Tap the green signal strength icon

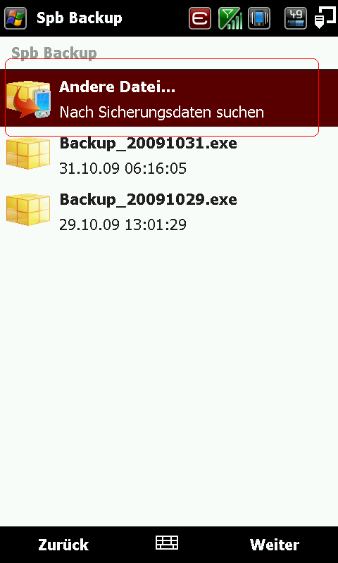click(x=230, y=18)
